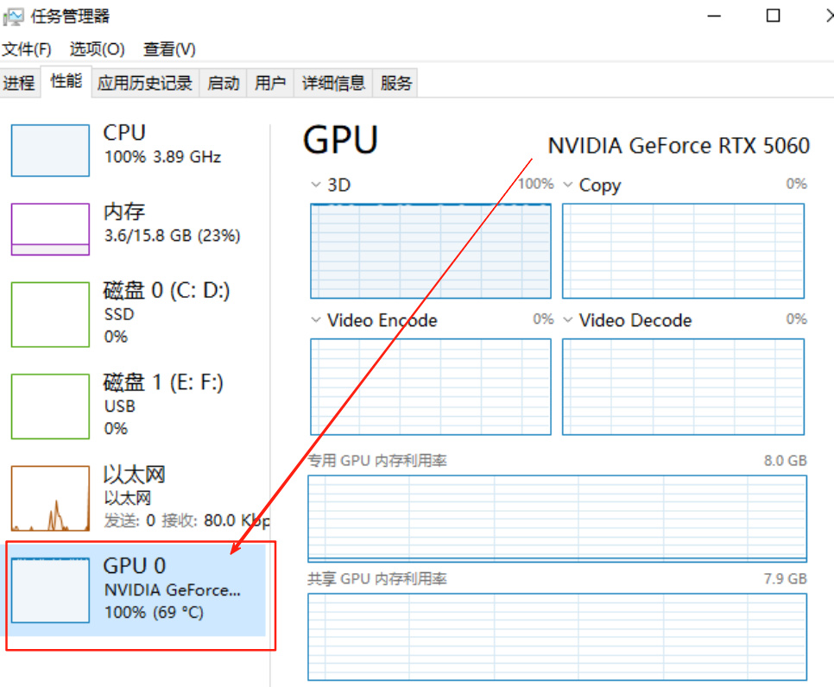Switch to the 启动 tab

224,83
